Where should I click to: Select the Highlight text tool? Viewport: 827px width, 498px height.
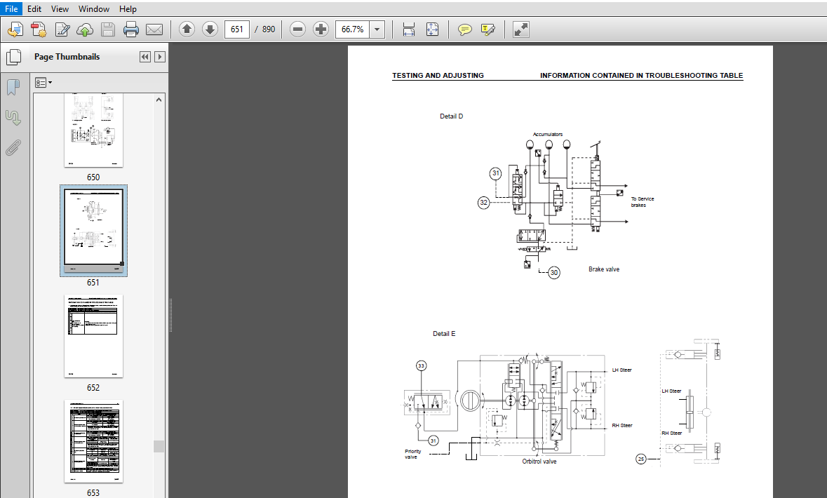coord(488,29)
